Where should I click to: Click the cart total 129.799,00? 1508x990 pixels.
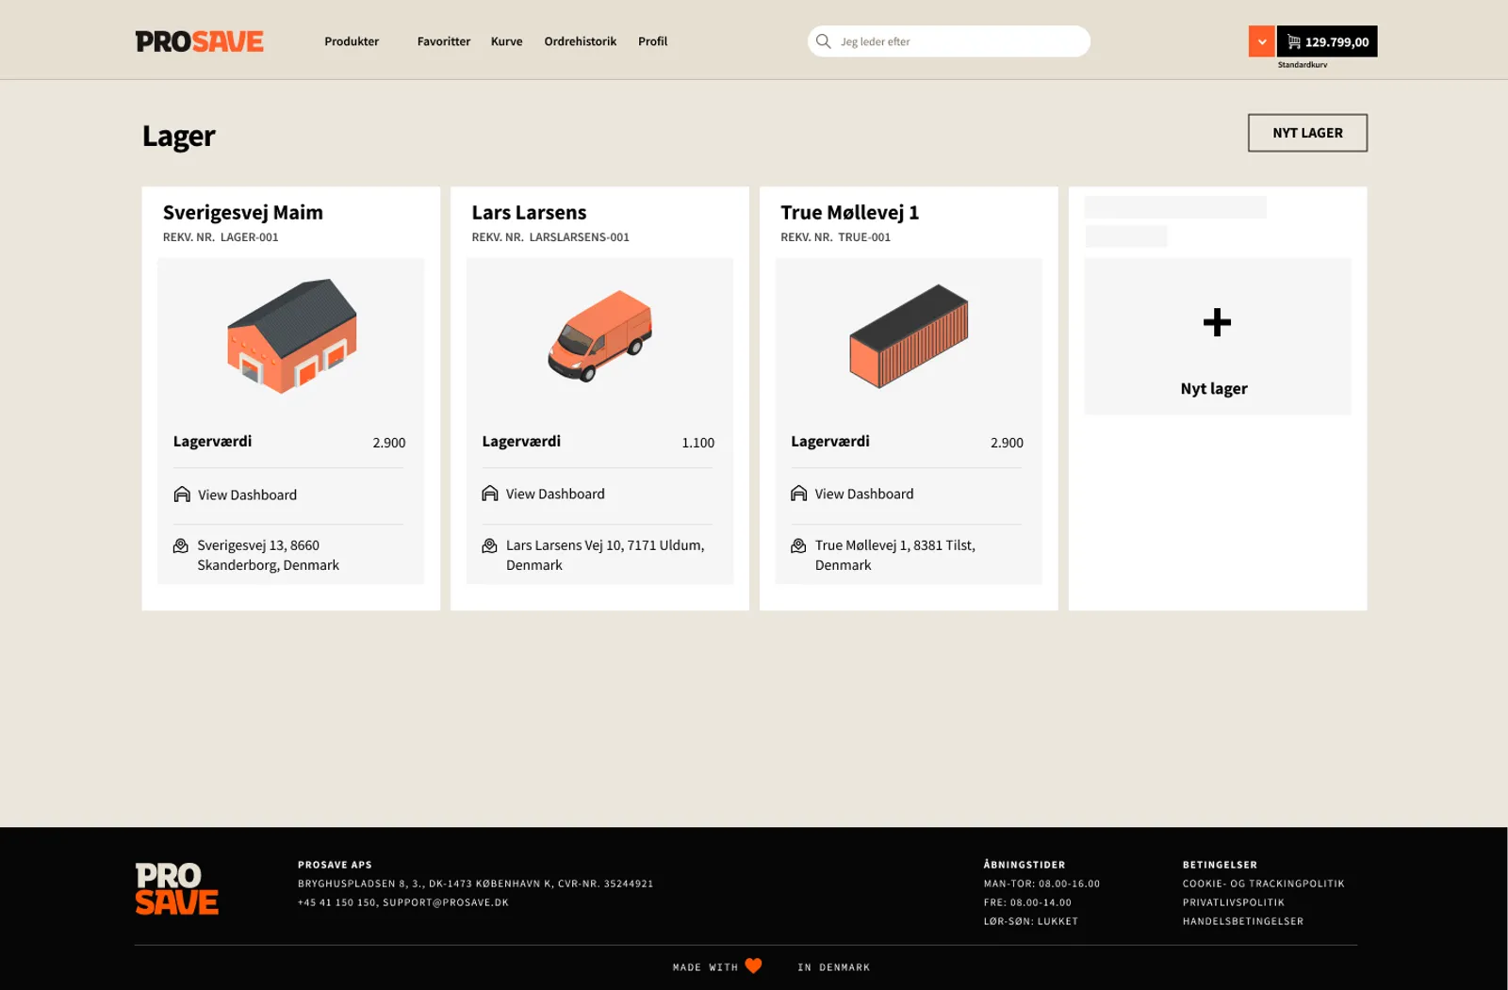[1336, 42]
